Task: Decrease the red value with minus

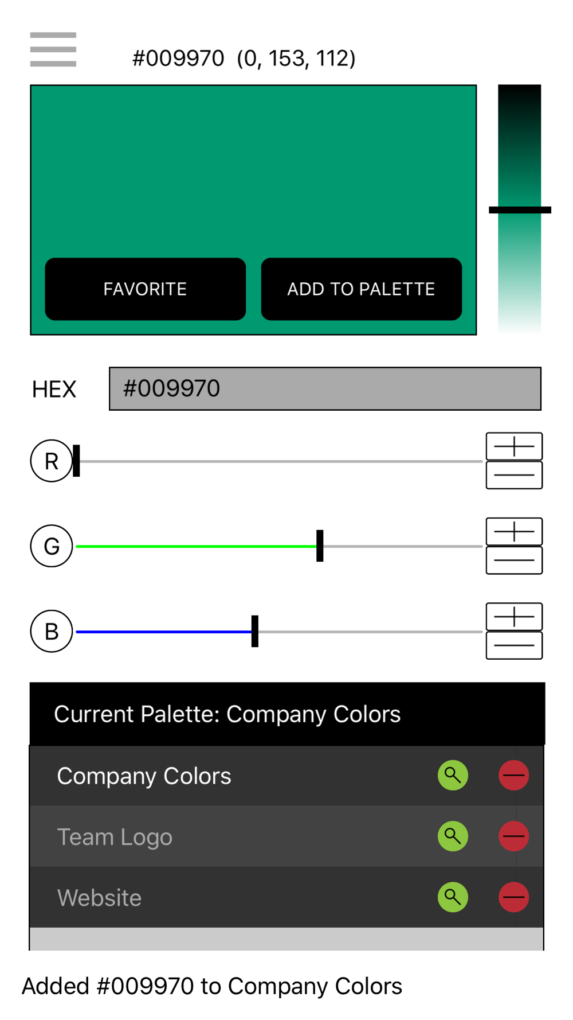Action: point(514,475)
